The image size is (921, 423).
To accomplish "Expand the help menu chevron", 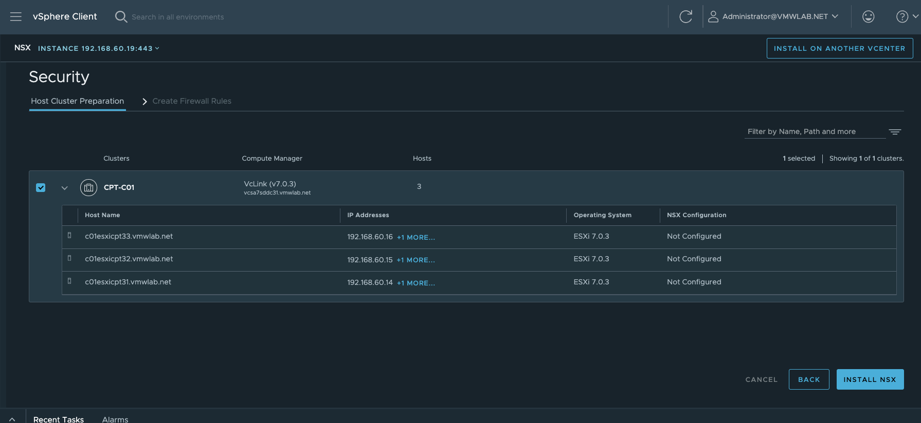I will (915, 16).
